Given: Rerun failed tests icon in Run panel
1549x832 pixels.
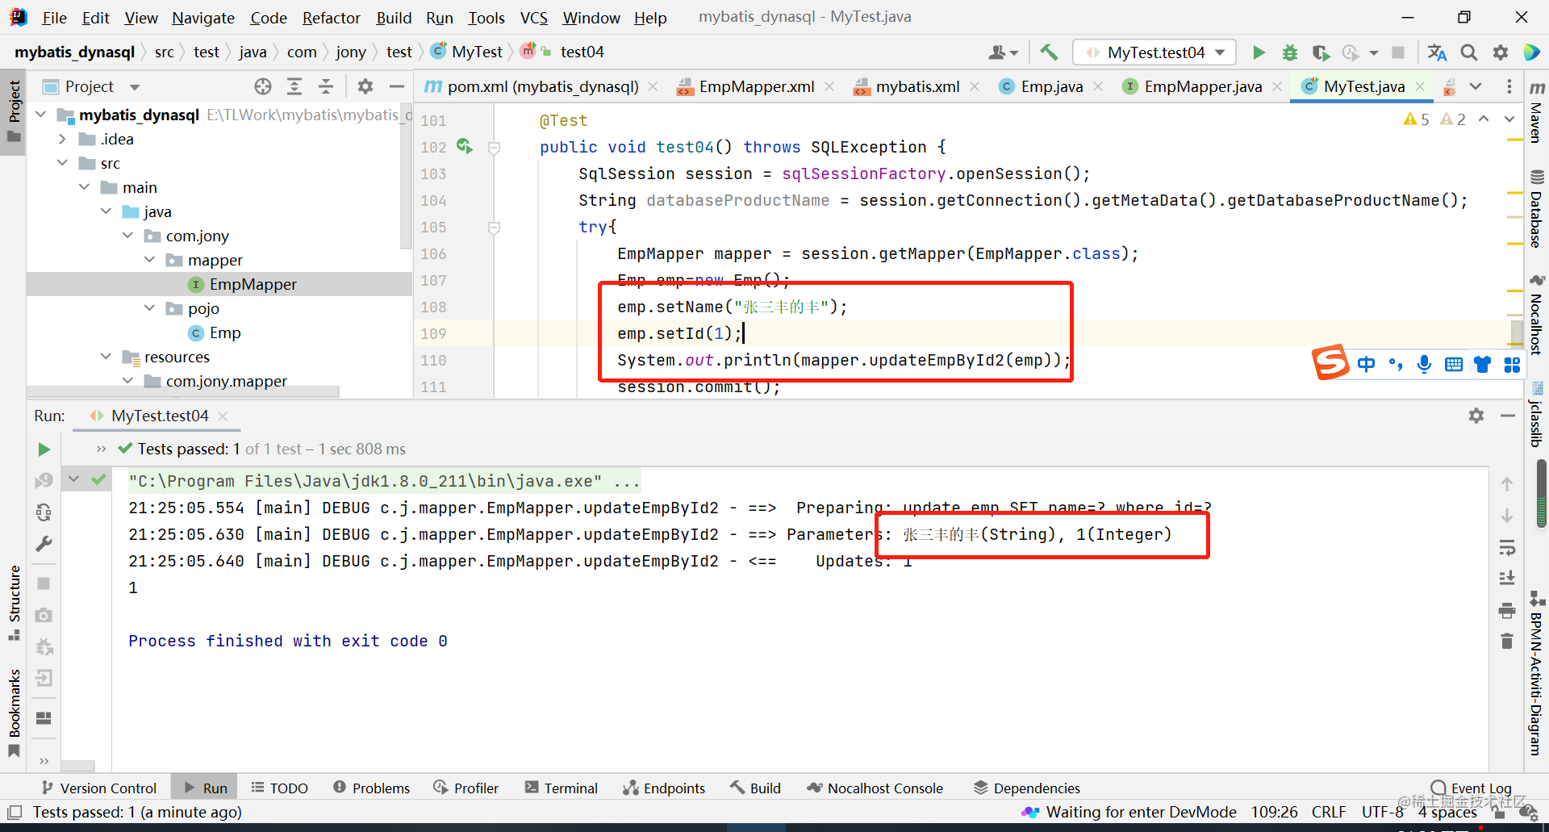Looking at the screenshot, I should [44, 481].
